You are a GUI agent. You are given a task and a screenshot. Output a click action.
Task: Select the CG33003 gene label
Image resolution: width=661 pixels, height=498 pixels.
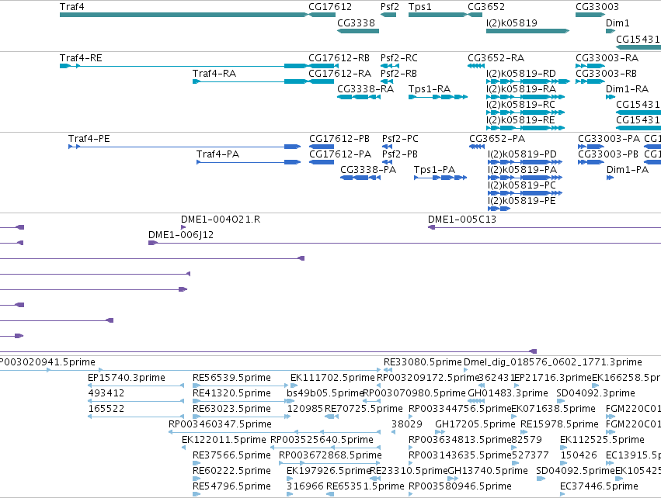[597, 7]
